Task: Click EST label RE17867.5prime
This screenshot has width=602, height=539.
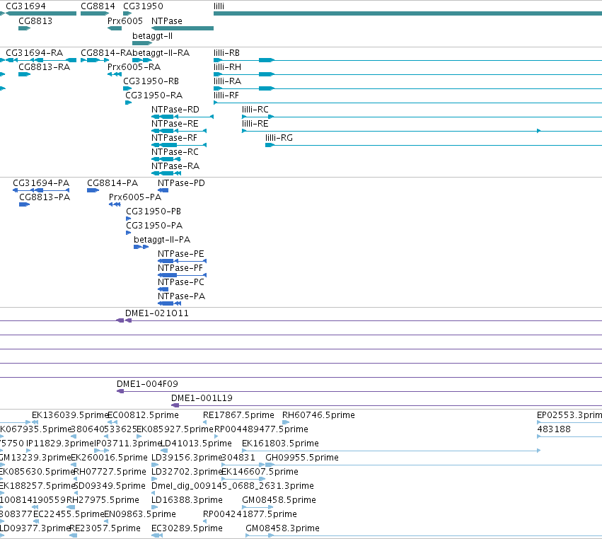Action: [238, 415]
